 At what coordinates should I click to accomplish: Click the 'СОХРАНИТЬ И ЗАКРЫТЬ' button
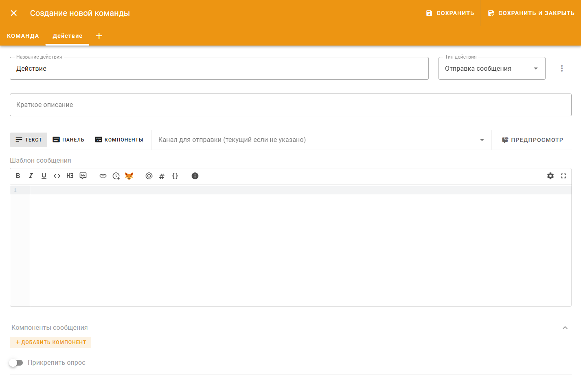tap(531, 13)
